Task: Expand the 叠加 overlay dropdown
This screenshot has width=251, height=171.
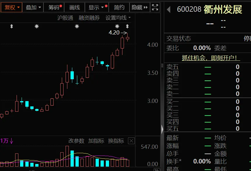Action: coord(33,7)
